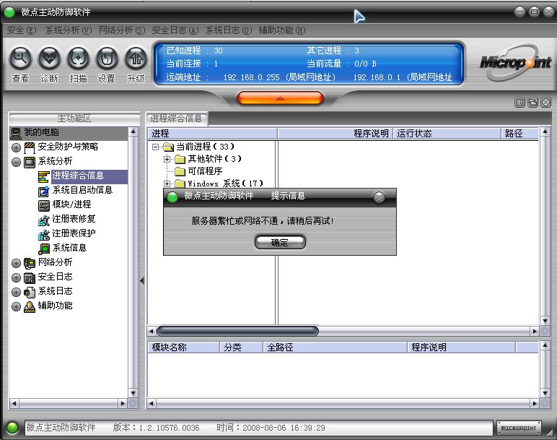
Task: Open the 安全 menu
Action: (21, 30)
